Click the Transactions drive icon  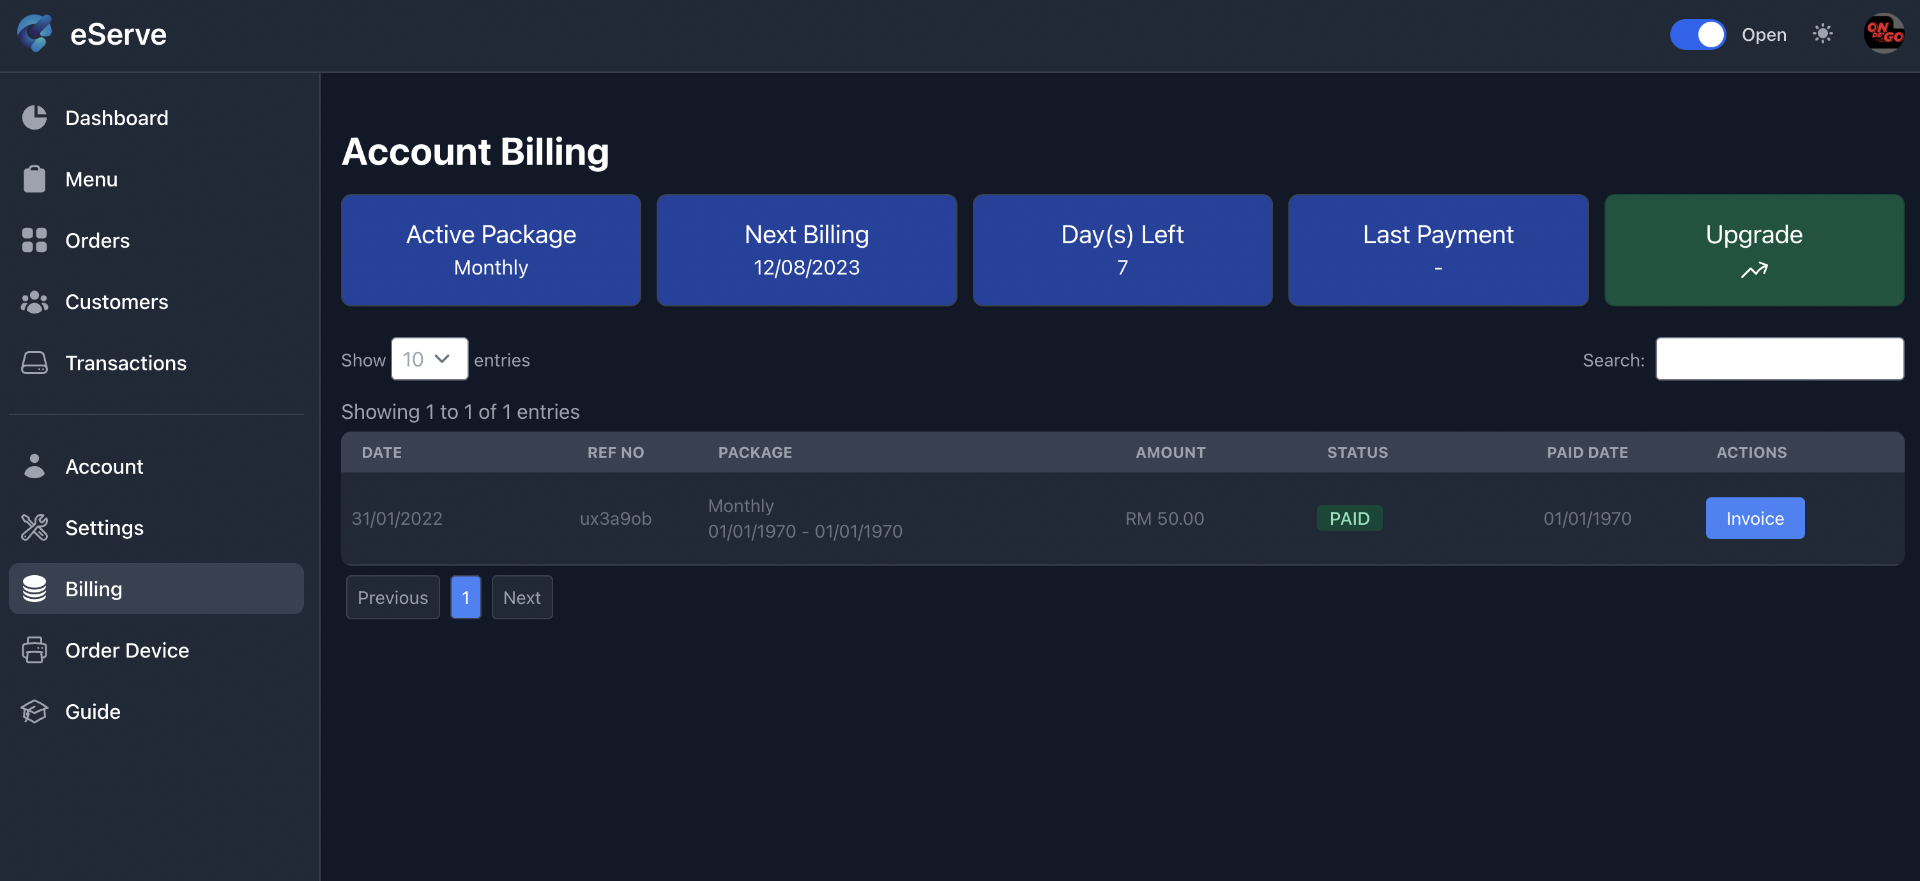coord(34,363)
